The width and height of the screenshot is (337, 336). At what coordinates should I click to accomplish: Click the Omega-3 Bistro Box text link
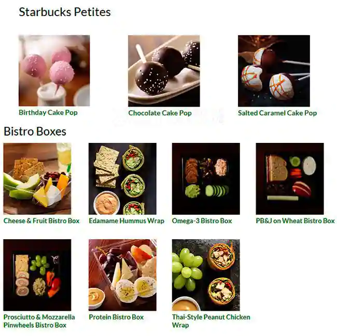tap(202, 221)
